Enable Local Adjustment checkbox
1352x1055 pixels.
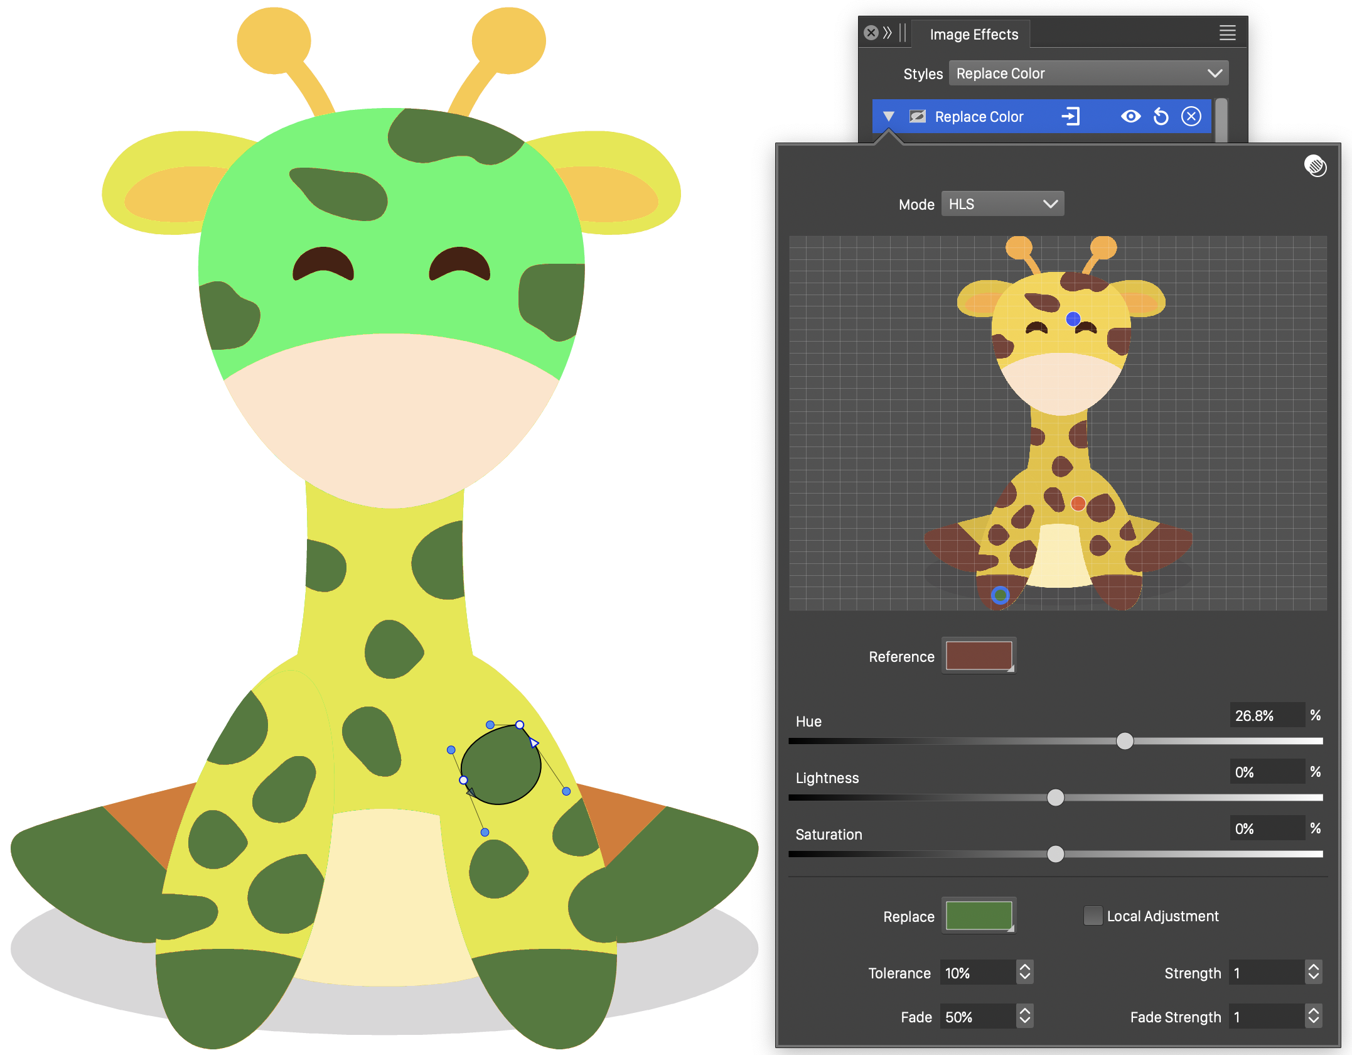point(1093,916)
